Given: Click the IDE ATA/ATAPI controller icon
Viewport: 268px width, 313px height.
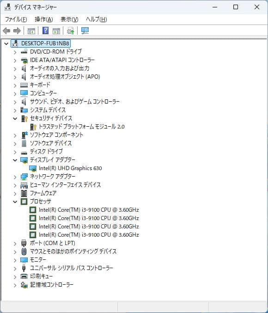Looking at the screenshot, I should coord(24,60).
